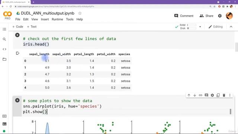Click the sepal_length column header
The image size is (238, 134).
[x=39, y=54]
